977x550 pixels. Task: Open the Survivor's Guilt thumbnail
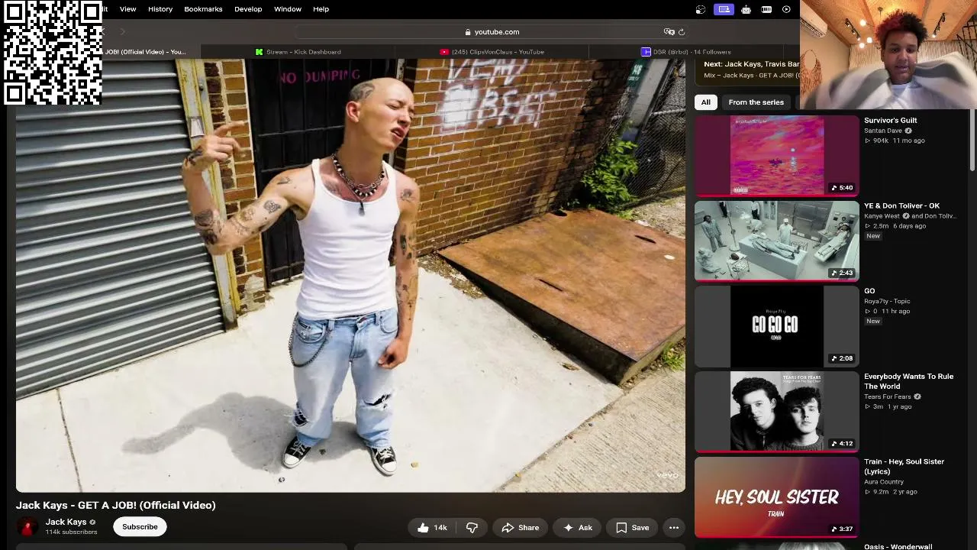(777, 156)
